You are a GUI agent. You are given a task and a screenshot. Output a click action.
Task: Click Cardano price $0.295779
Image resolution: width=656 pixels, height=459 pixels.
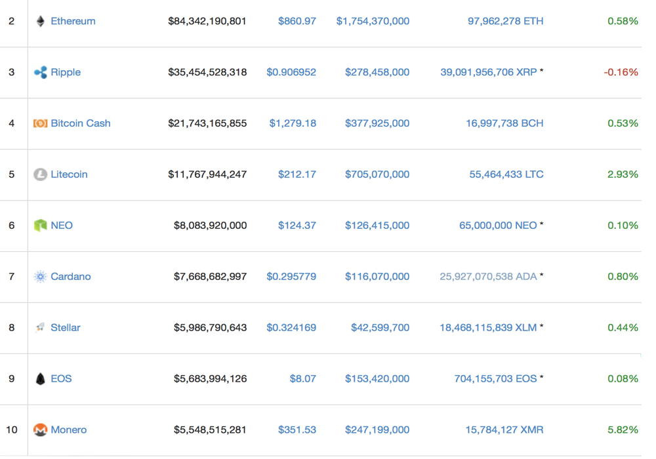tap(291, 276)
